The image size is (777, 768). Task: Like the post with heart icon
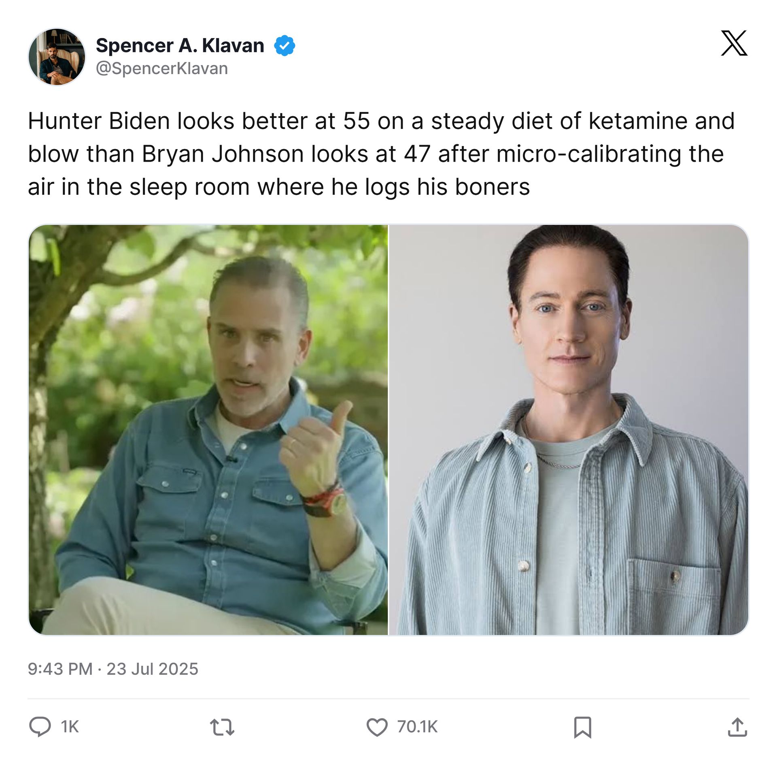tap(377, 727)
